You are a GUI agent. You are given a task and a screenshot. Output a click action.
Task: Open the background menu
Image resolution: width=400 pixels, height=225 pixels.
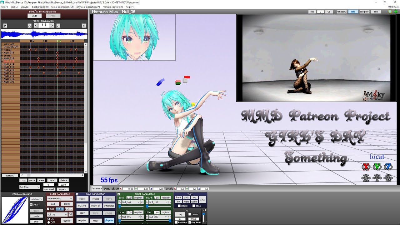pyautogui.click(x=40, y=7)
